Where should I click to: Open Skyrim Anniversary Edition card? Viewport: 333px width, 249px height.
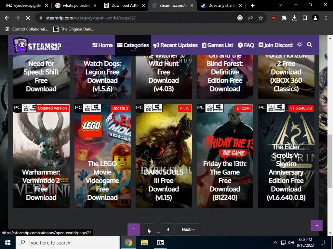point(286,156)
